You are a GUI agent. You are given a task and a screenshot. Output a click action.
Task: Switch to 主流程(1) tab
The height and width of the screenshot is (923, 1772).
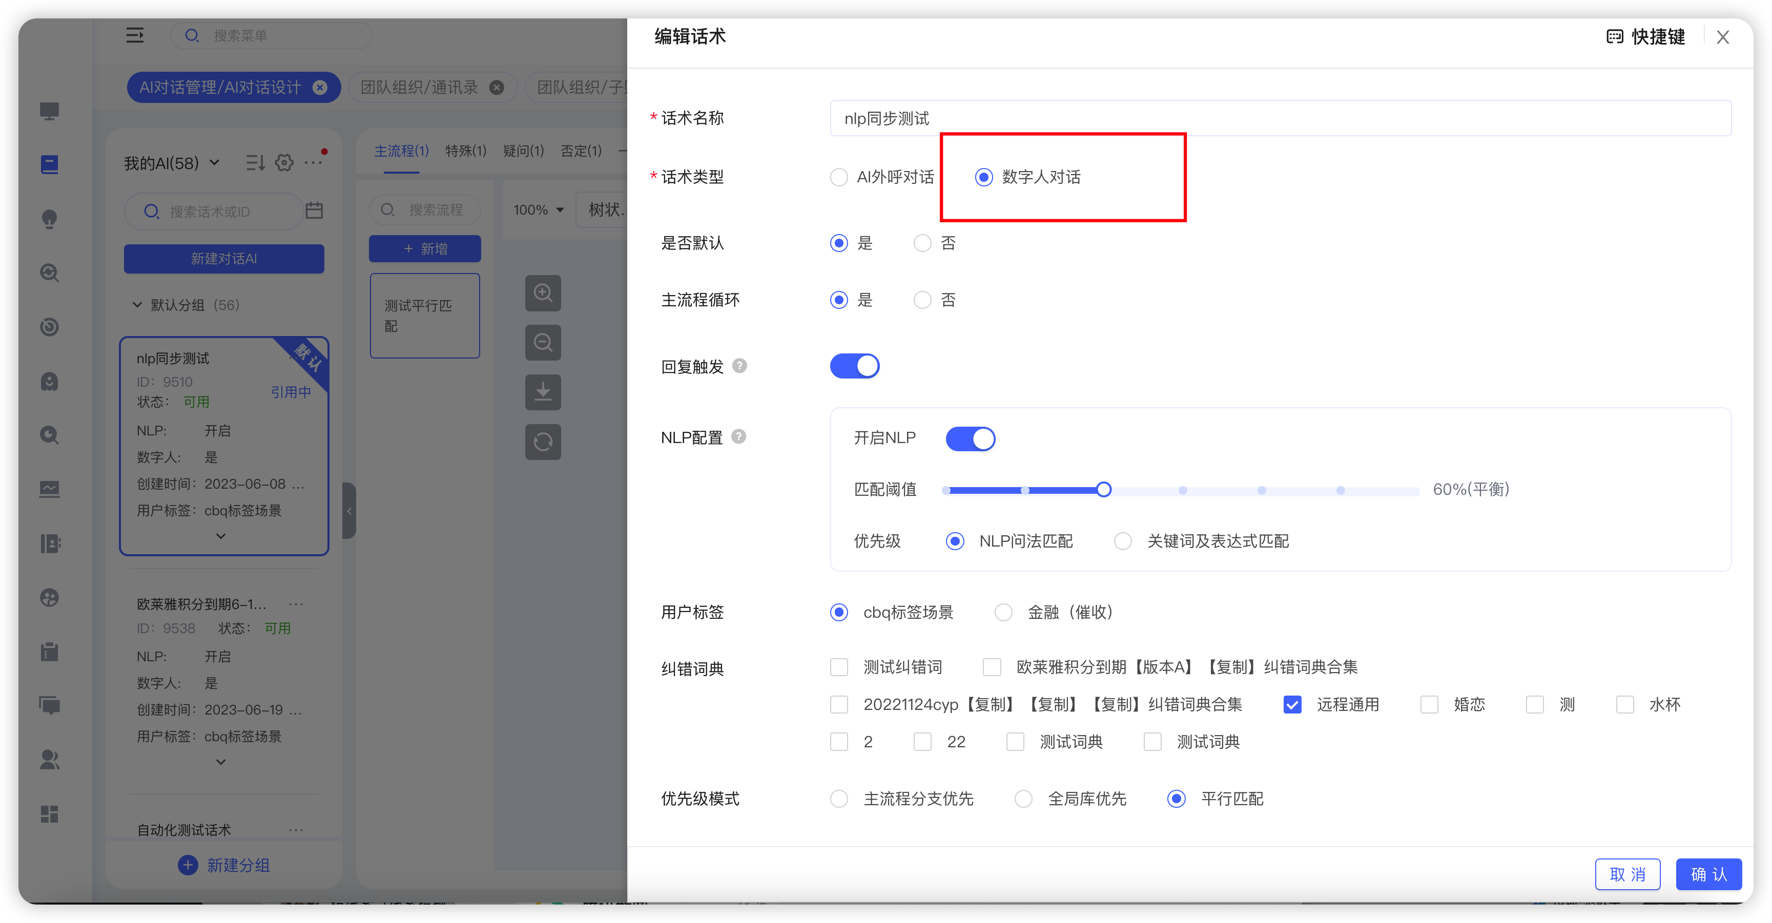tap(402, 151)
